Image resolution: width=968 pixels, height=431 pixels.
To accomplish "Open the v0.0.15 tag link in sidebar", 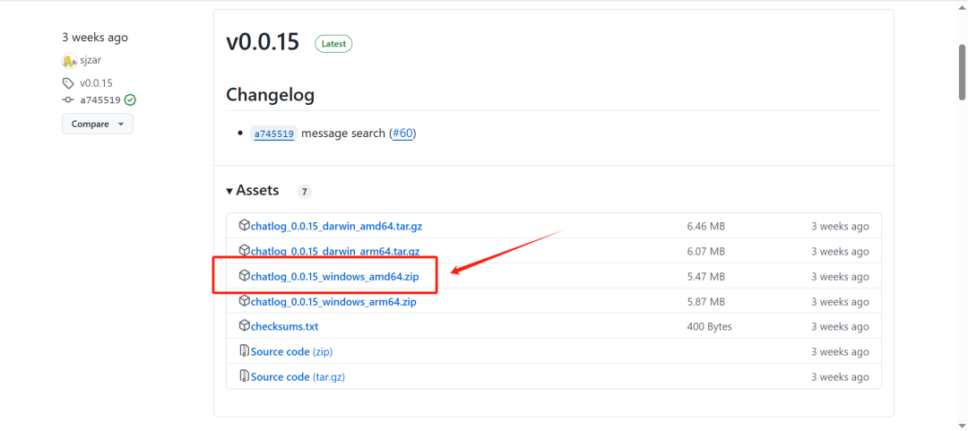I will pos(96,83).
